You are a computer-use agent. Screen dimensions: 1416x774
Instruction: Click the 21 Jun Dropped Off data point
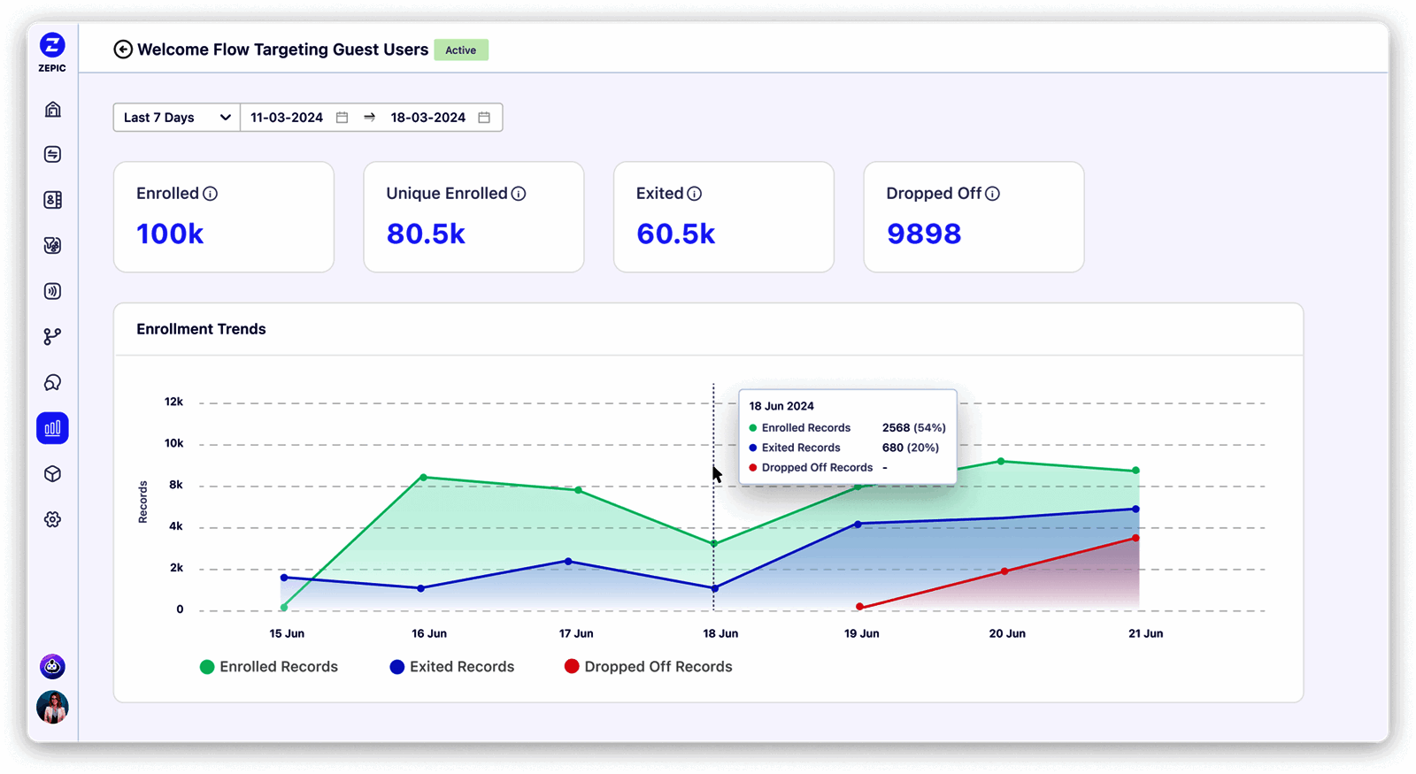(x=1135, y=539)
